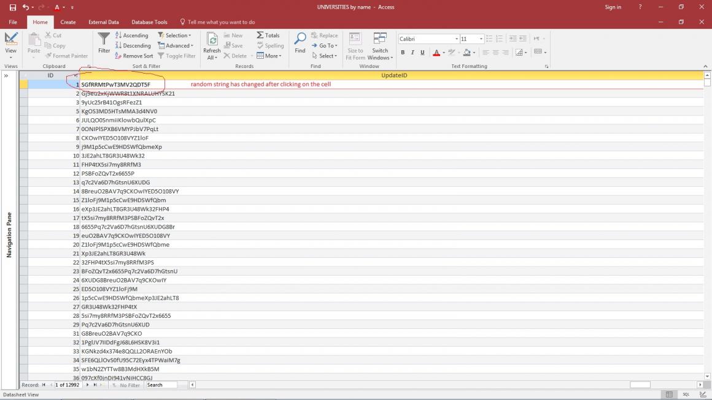Click the Totals sigma button
712x400 pixels.
[x=268, y=36]
